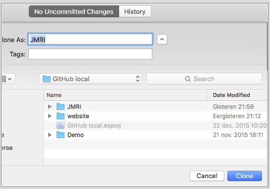Click the website folder icon
This screenshot has width=270, height=189.
click(x=61, y=116)
